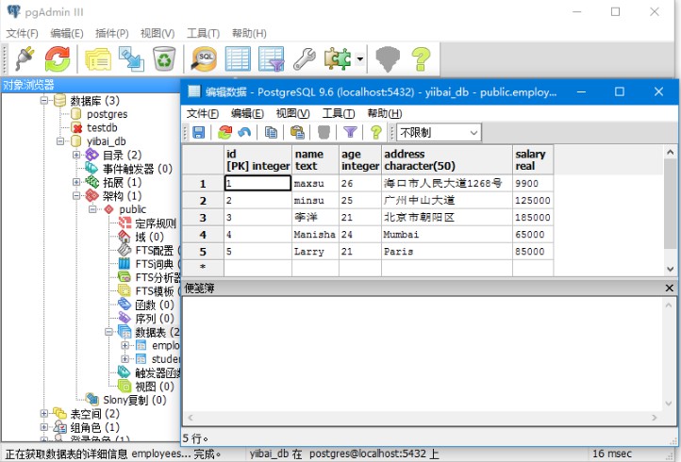Click the new row asterisk header
The height and width of the screenshot is (462, 681).
[203, 267]
